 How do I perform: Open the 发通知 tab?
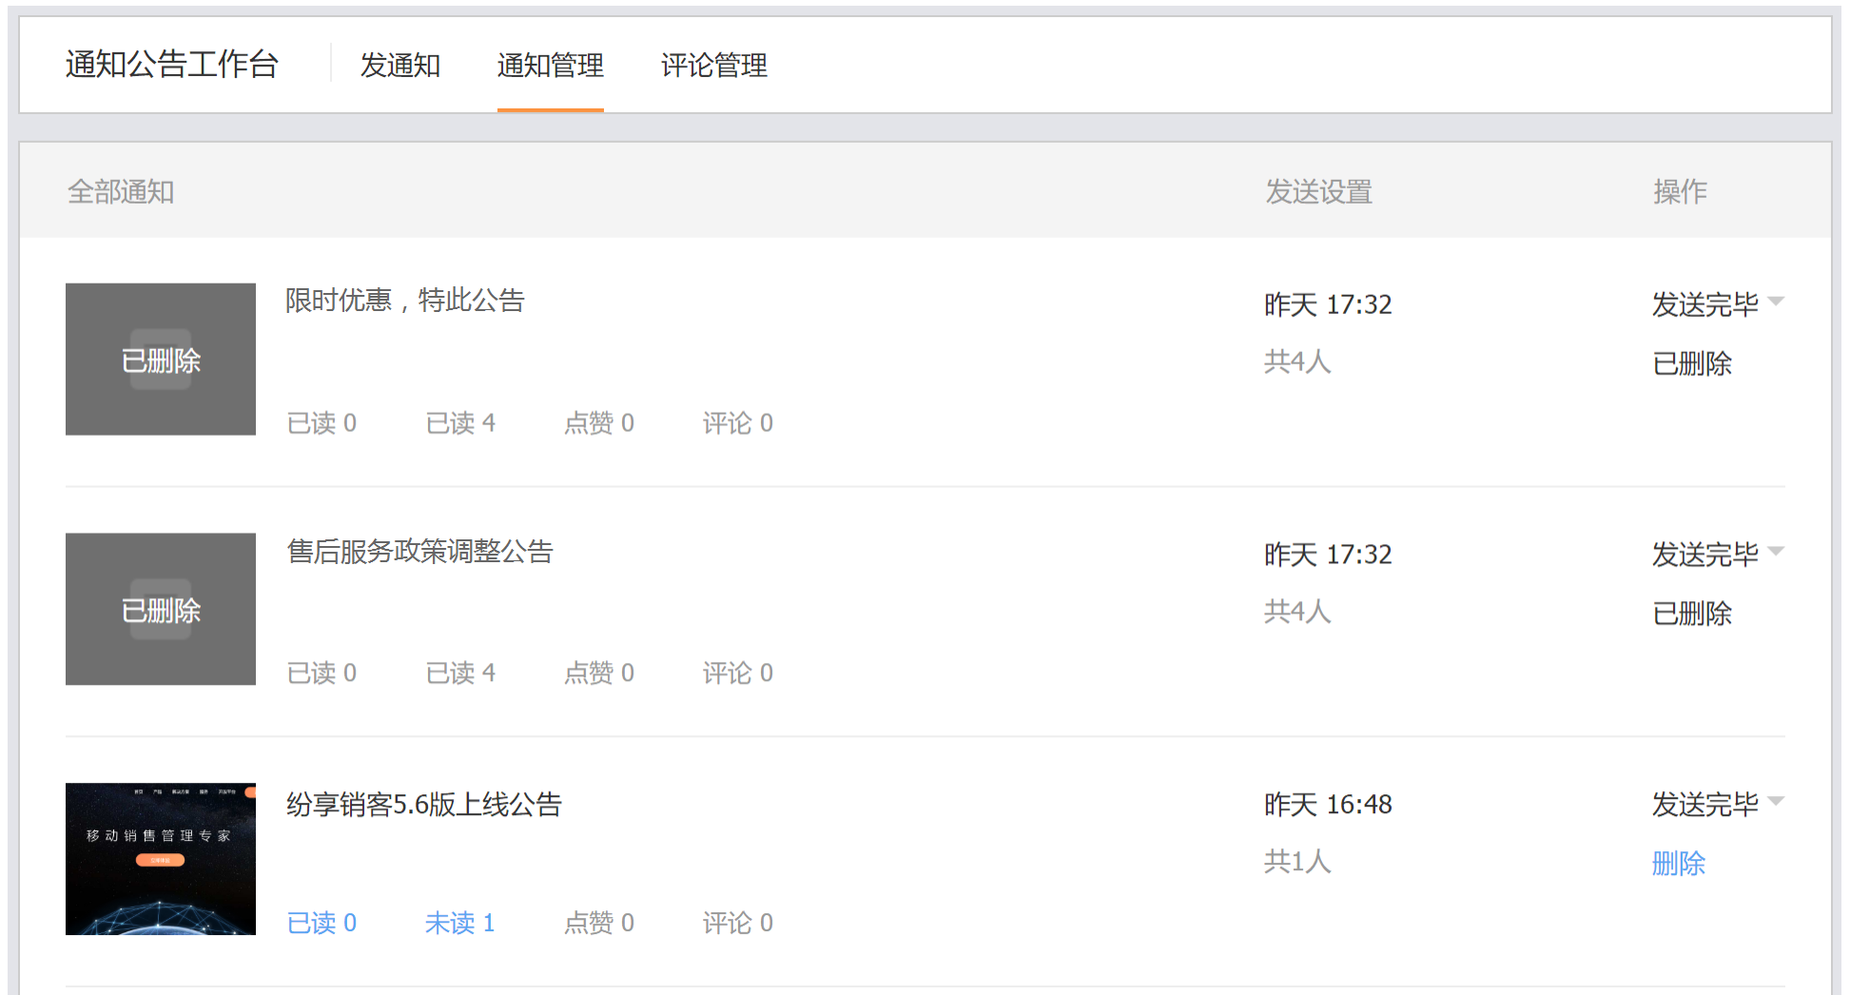point(400,65)
